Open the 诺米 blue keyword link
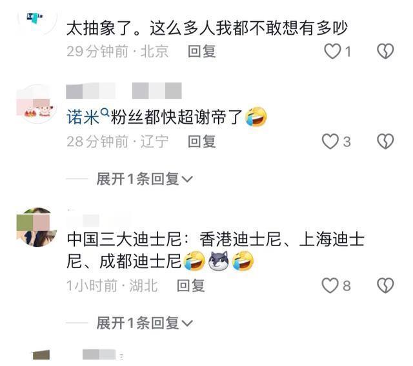 83,117
